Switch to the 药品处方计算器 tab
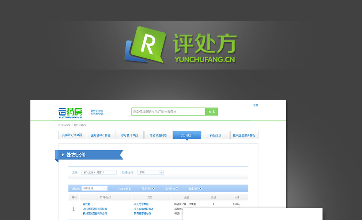Viewport: 362px width, 220px height. tap(72, 135)
